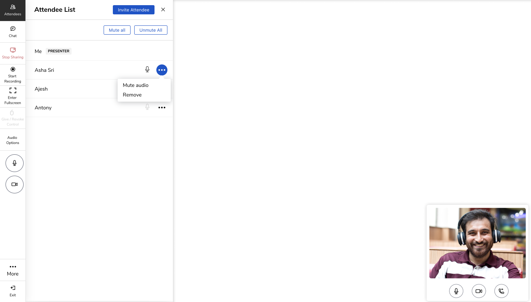Select attendee name Ajesh

pos(41,89)
